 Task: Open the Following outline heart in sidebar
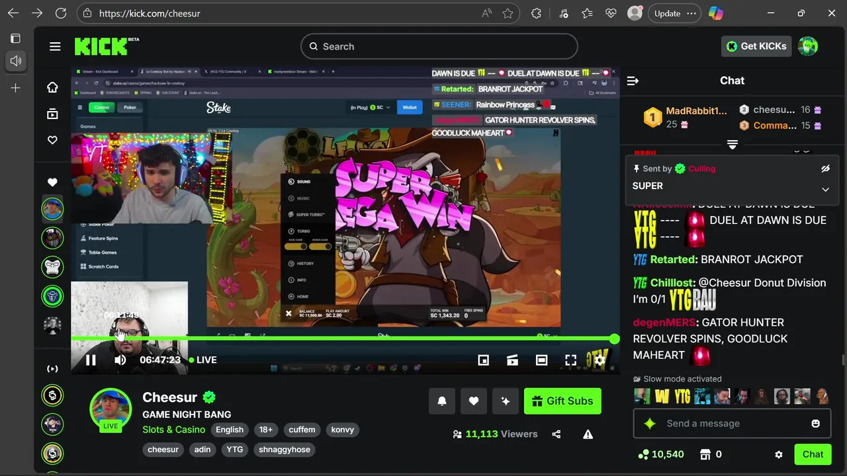[52, 140]
